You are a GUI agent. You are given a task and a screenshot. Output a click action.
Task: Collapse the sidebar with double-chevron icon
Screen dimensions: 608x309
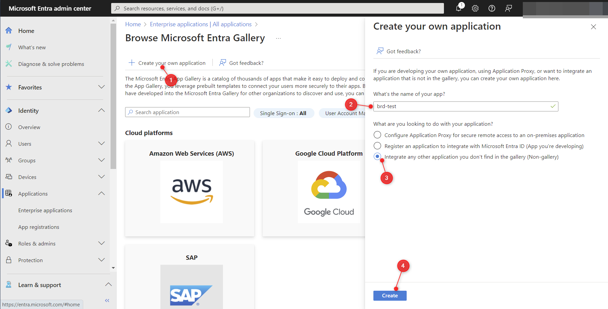click(x=107, y=300)
